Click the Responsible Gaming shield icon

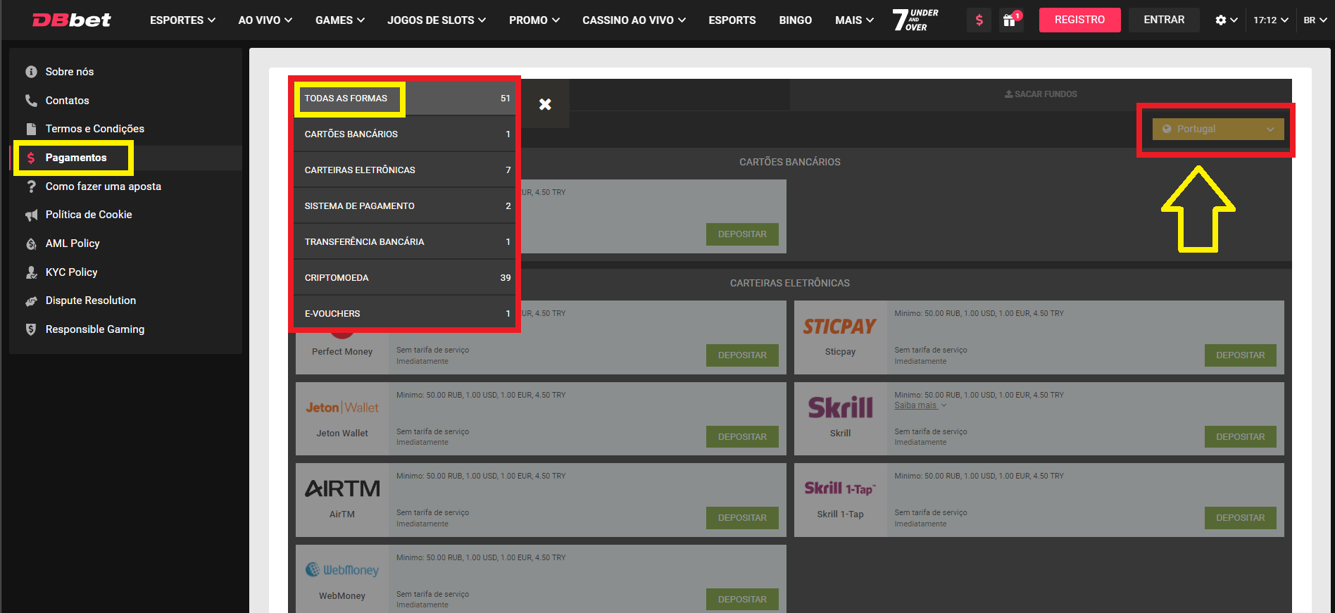[31, 329]
